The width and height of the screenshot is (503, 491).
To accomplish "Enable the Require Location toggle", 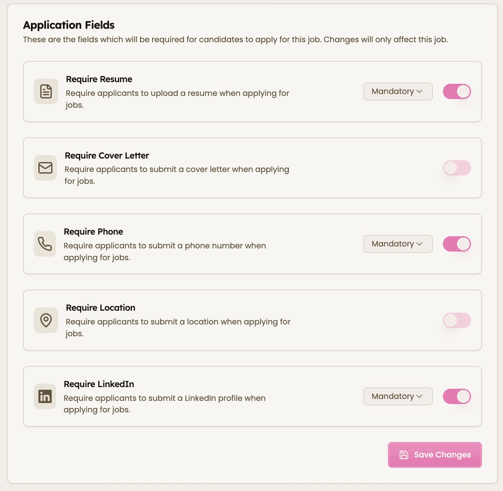I will coord(457,320).
